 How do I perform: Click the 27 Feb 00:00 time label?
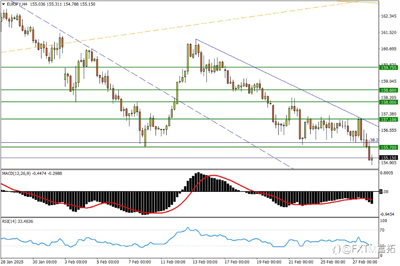click(x=365, y=262)
